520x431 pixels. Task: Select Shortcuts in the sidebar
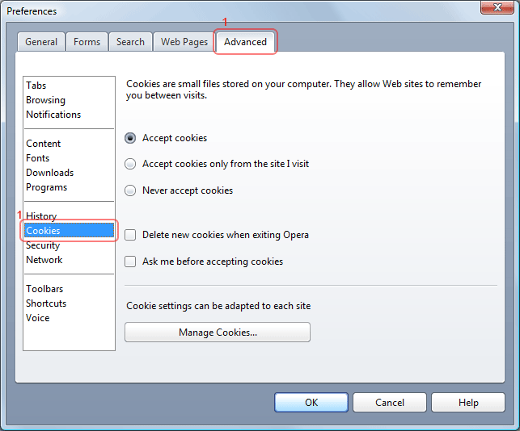[46, 303]
